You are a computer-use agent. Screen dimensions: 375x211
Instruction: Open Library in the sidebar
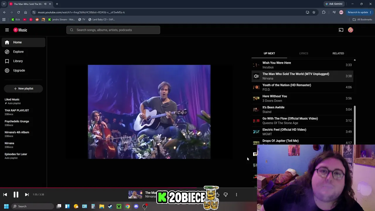(23, 61)
